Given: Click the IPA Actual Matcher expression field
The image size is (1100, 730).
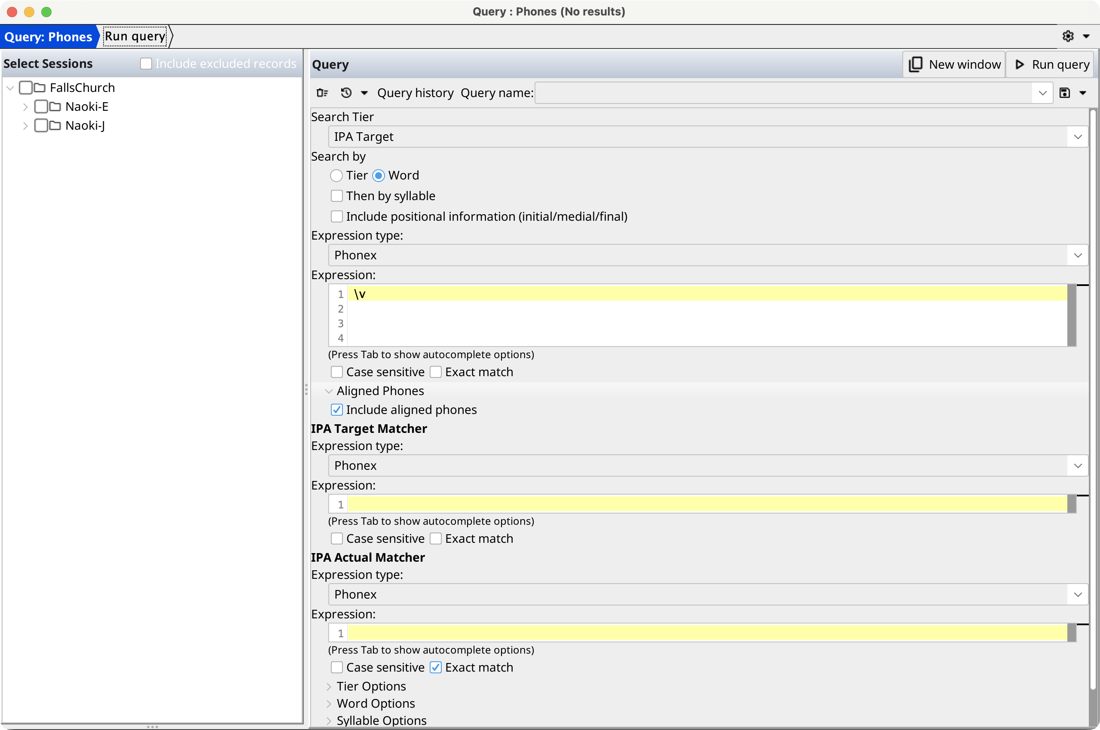Looking at the screenshot, I should [707, 633].
